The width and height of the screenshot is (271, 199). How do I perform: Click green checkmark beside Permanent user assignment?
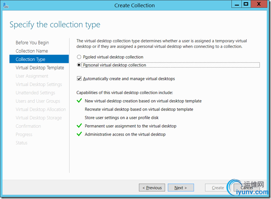tap(79, 126)
